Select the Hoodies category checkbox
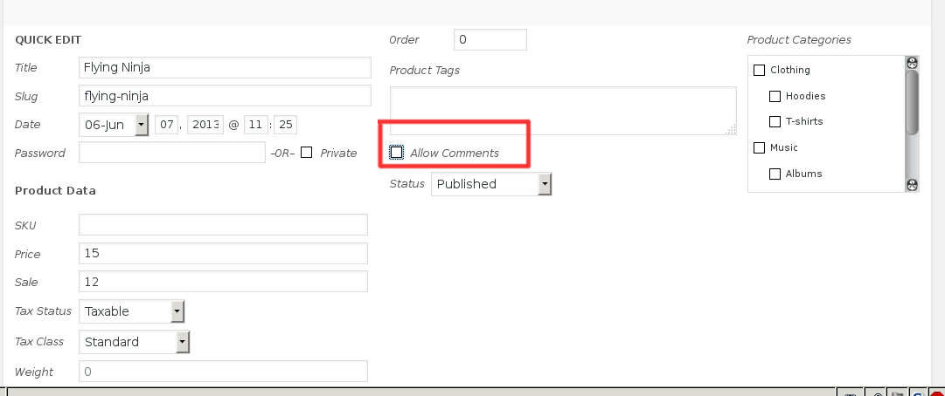 point(775,96)
